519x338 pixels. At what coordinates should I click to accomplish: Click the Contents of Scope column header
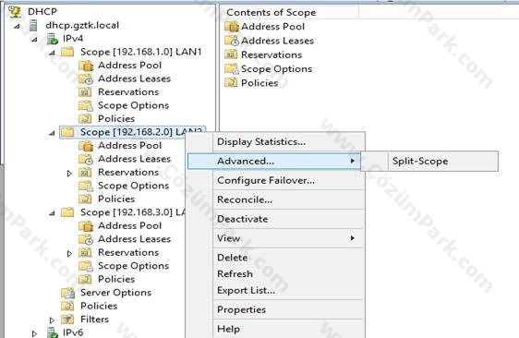click(290, 13)
